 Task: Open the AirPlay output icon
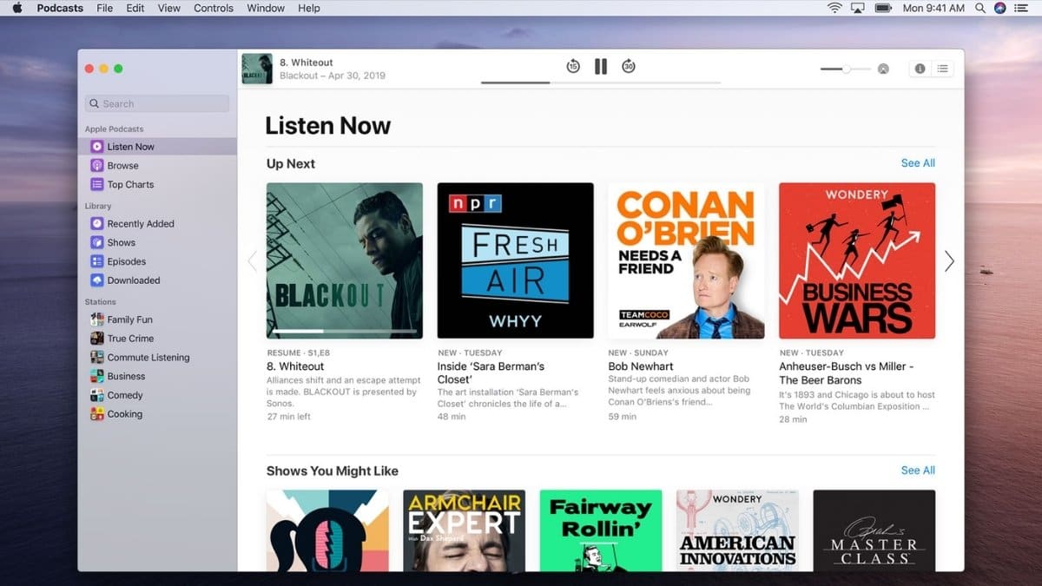point(883,69)
